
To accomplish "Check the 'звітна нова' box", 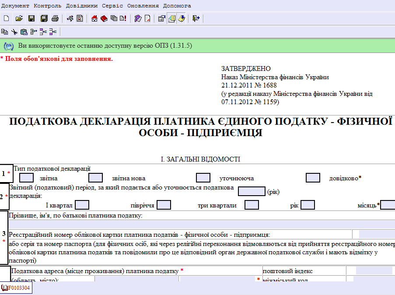I will [95, 178].
